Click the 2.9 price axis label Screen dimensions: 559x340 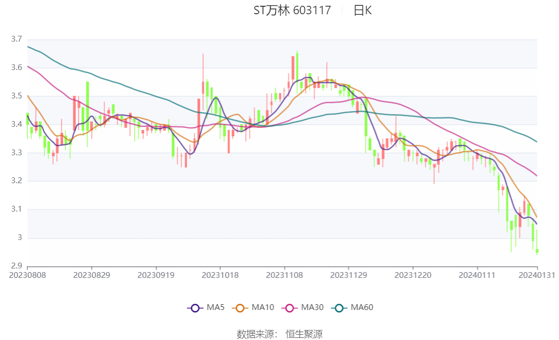pos(16,266)
